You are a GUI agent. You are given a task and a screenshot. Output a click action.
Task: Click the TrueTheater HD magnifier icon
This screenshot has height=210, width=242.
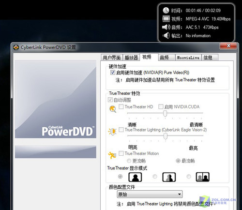pos(113,109)
